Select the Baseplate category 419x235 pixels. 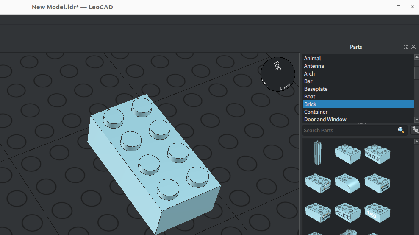pyautogui.click(x=358, y=89)
